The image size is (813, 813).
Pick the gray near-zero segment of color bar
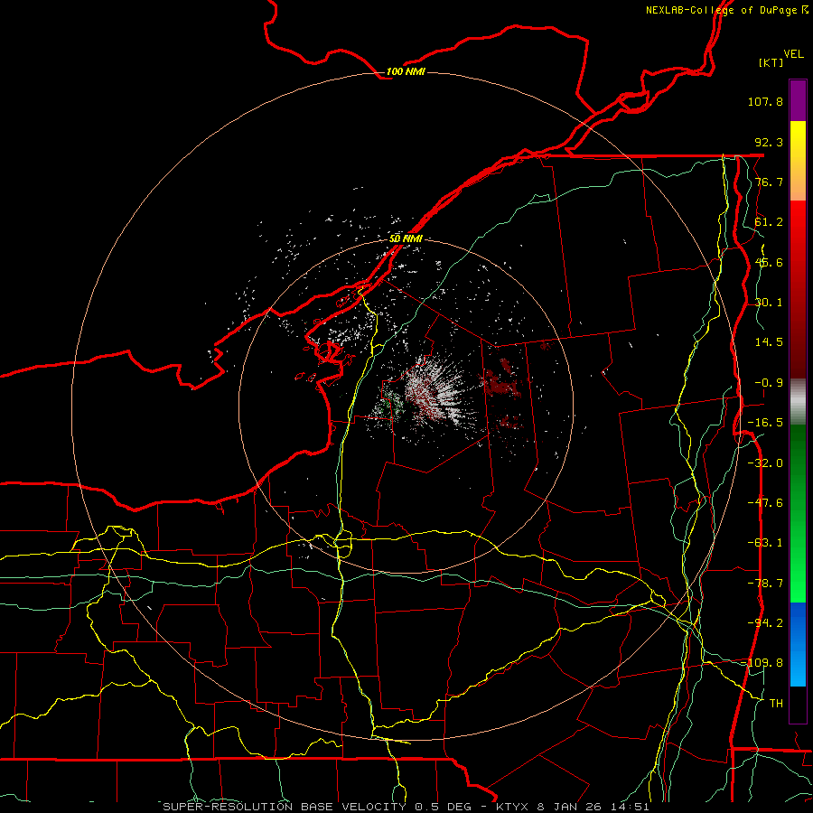(798, 401)
